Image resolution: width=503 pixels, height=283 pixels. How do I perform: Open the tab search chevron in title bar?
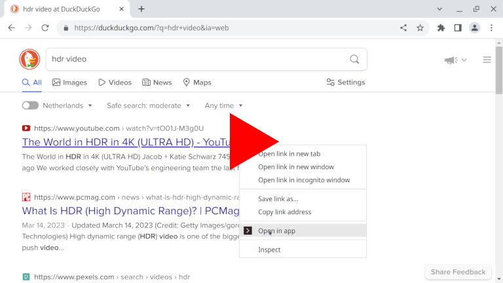click(x=439, y=9)
